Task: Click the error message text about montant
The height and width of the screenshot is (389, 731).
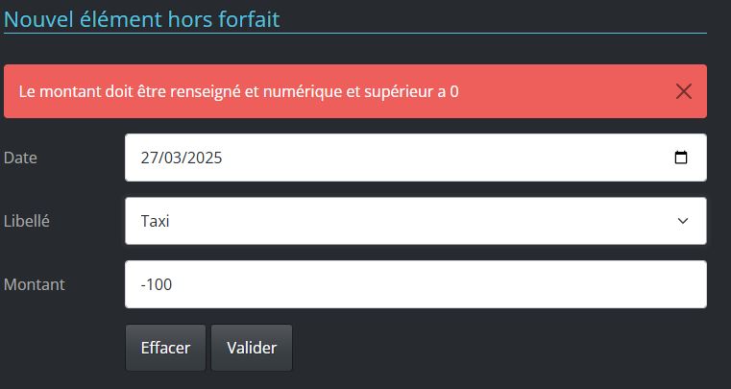Action: pos(238,91)
